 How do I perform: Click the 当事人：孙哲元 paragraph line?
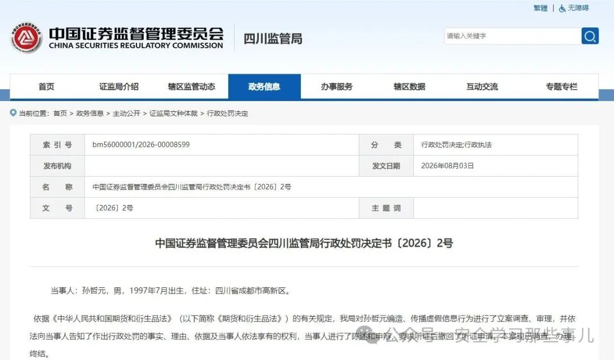172,291
